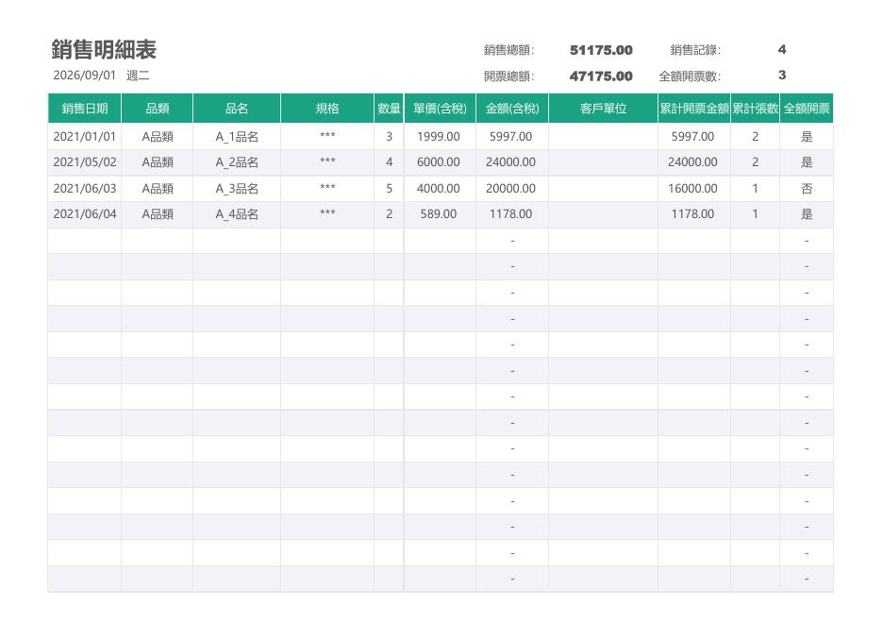Click the A_2品名 cell
Viewport: 883px width, 625px height.
pyautogui.click(x=237, y=162)
